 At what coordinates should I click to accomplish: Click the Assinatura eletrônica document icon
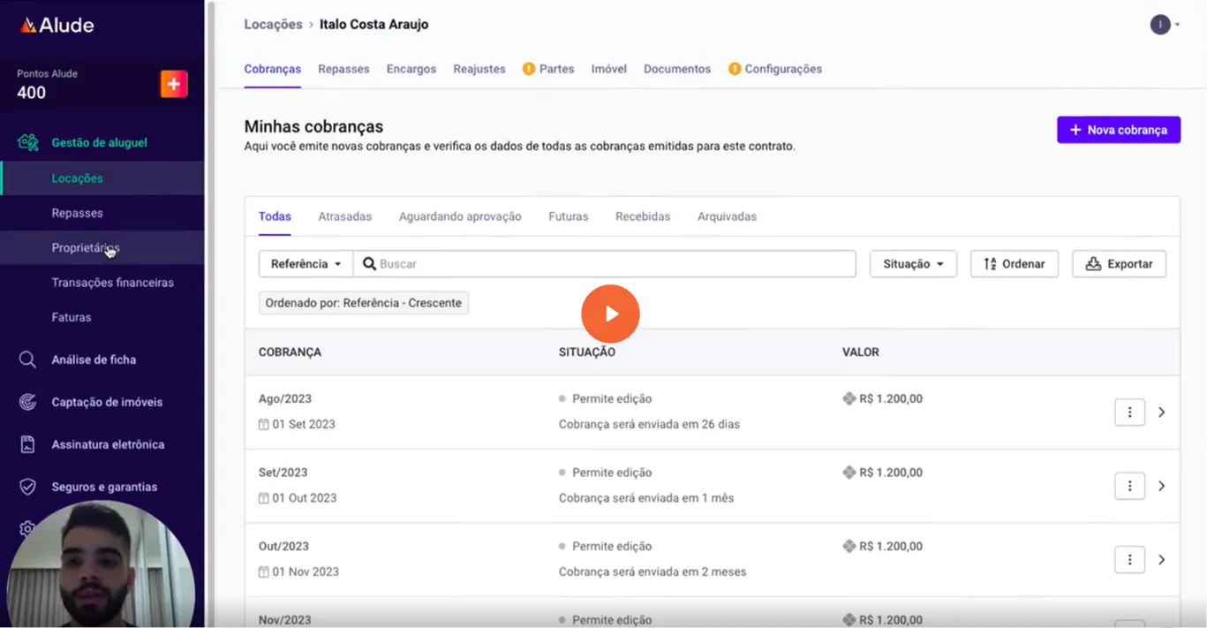click(28, 444)
